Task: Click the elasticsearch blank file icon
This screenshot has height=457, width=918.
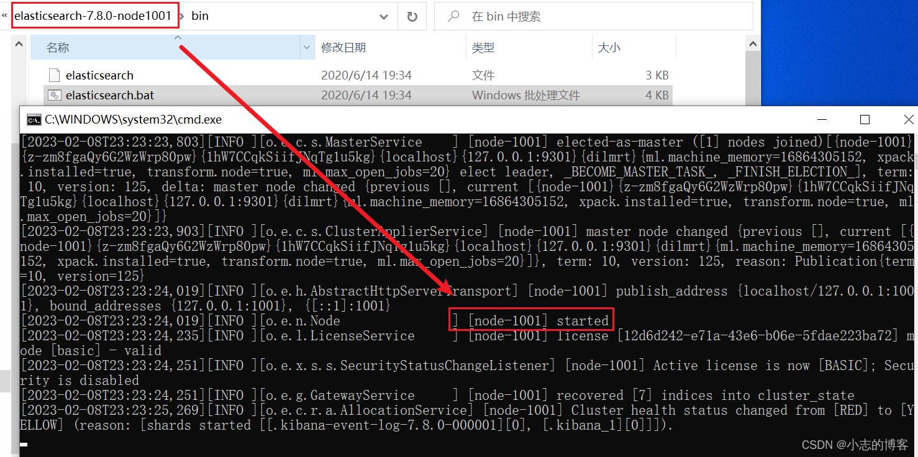Action: pyautogui.click(x=55, y=75)
